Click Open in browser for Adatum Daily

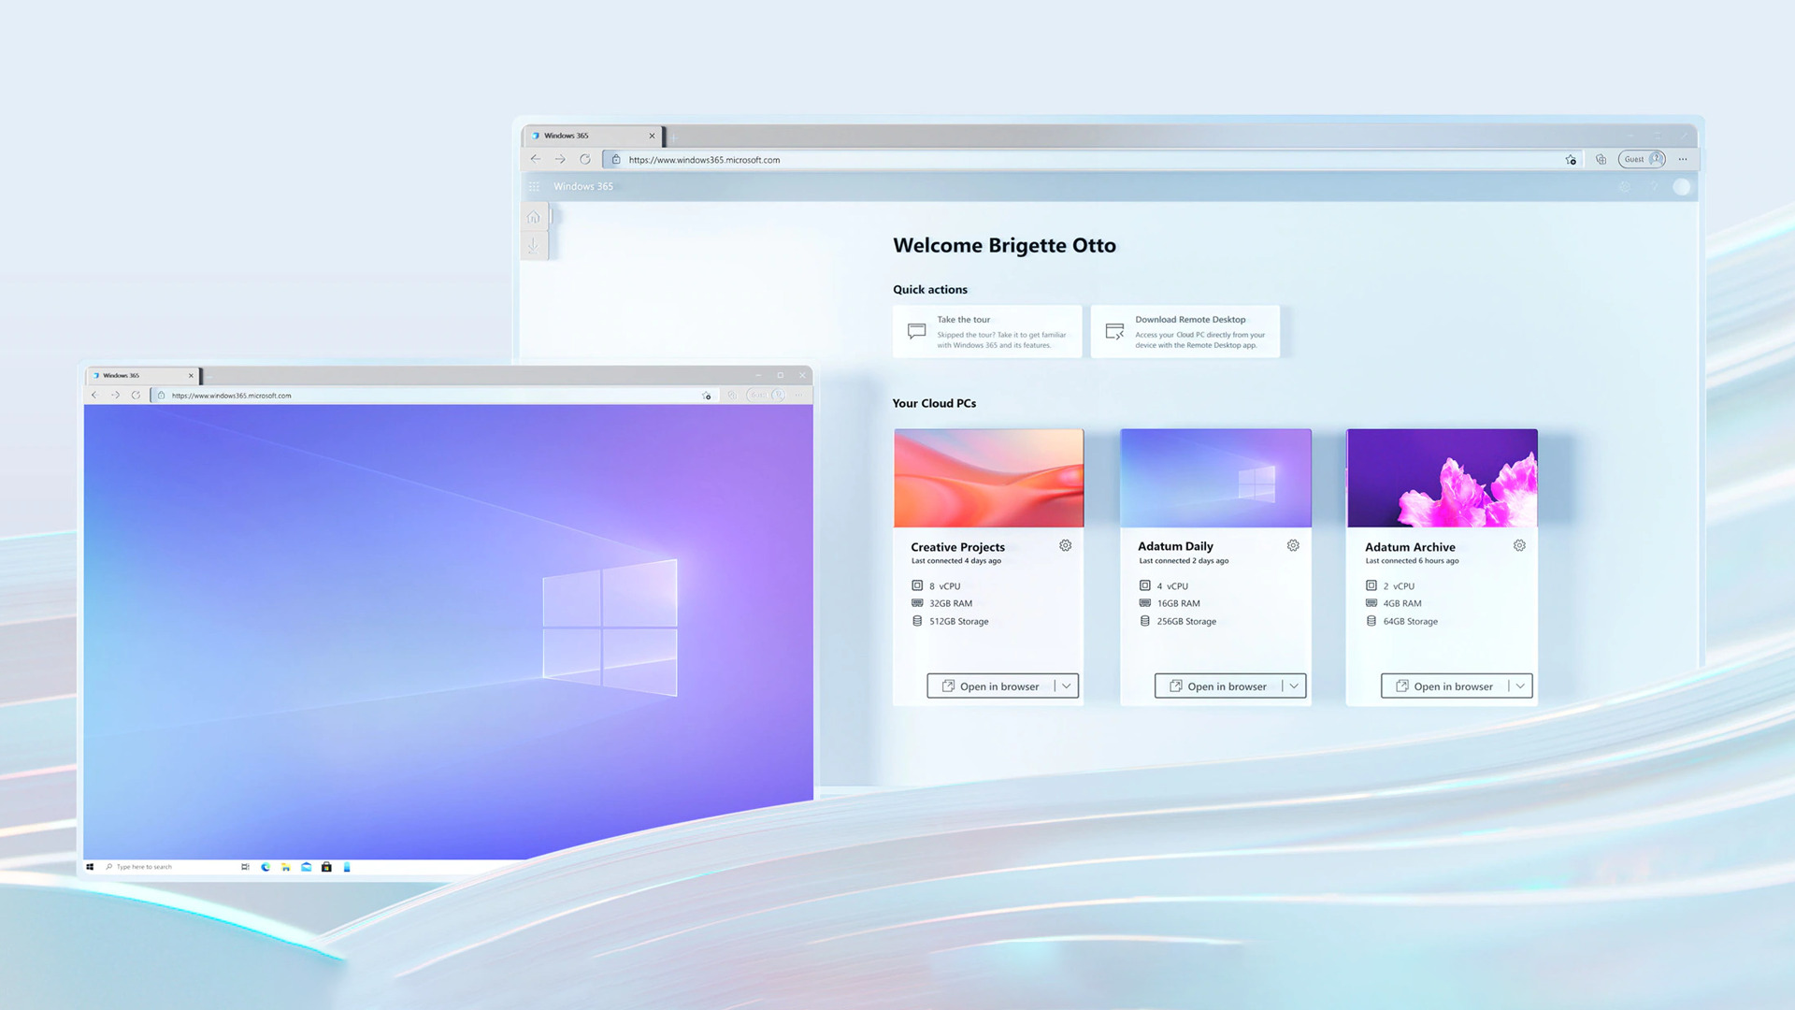(1218, 686)
